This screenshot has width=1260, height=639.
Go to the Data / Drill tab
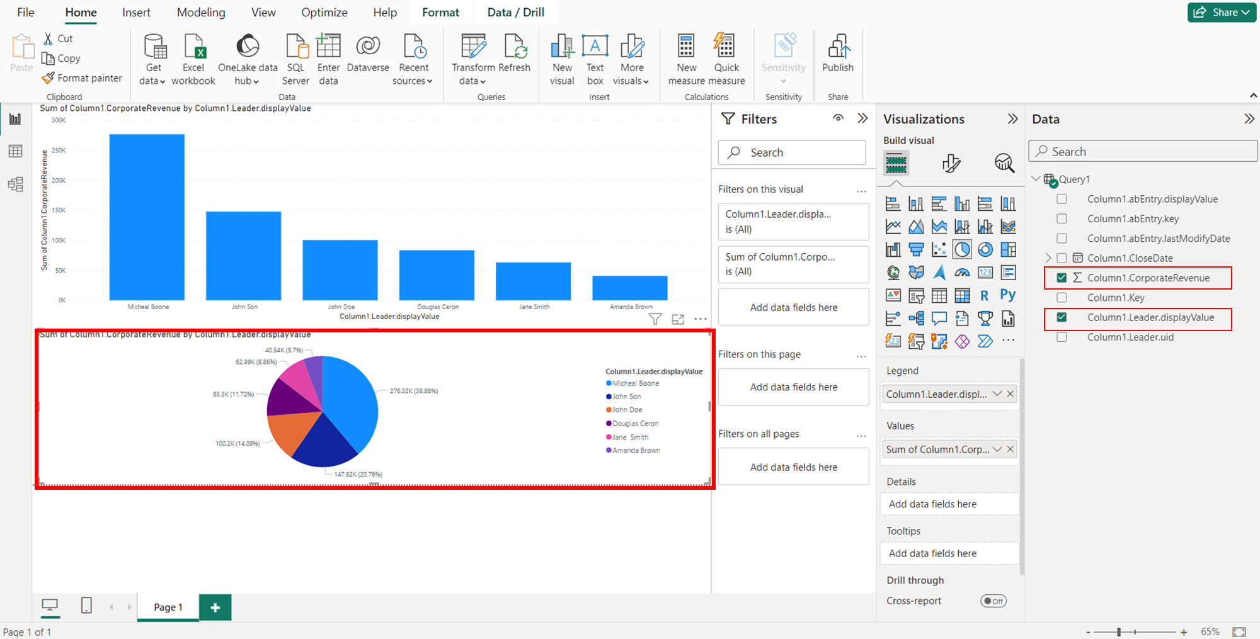[x=516, y=12]
